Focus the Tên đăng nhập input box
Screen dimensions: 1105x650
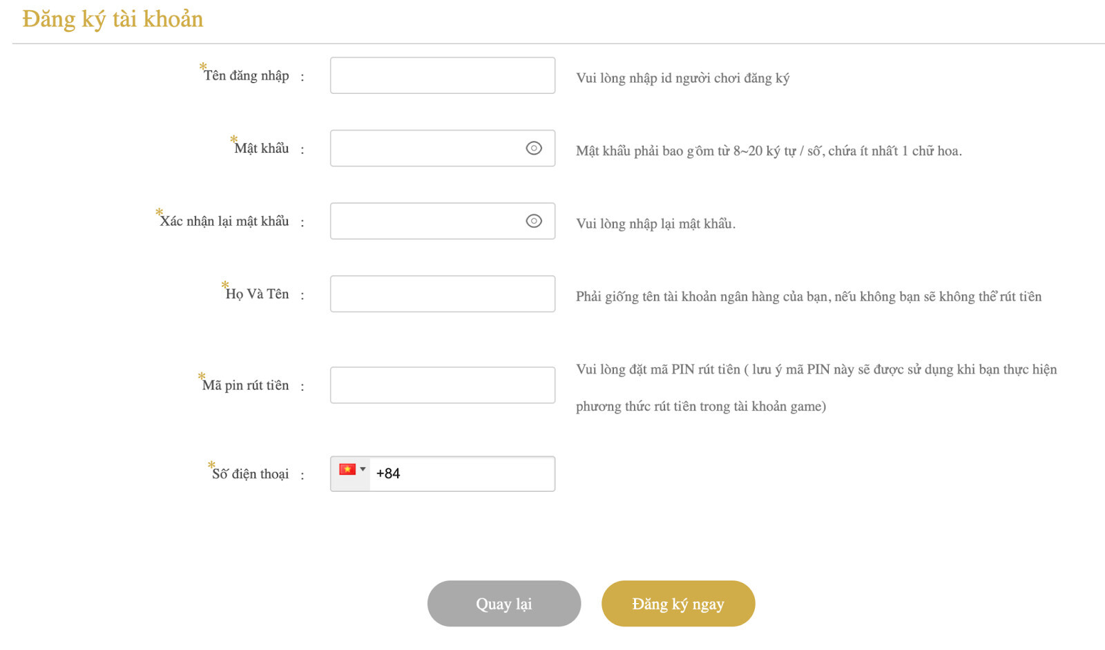coord(442,76)
